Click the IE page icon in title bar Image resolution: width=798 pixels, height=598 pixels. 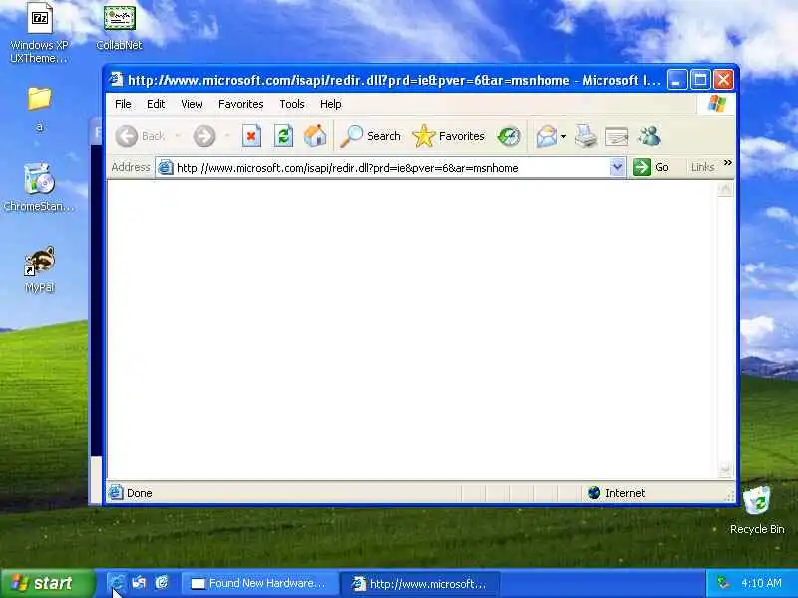(117, 80)
